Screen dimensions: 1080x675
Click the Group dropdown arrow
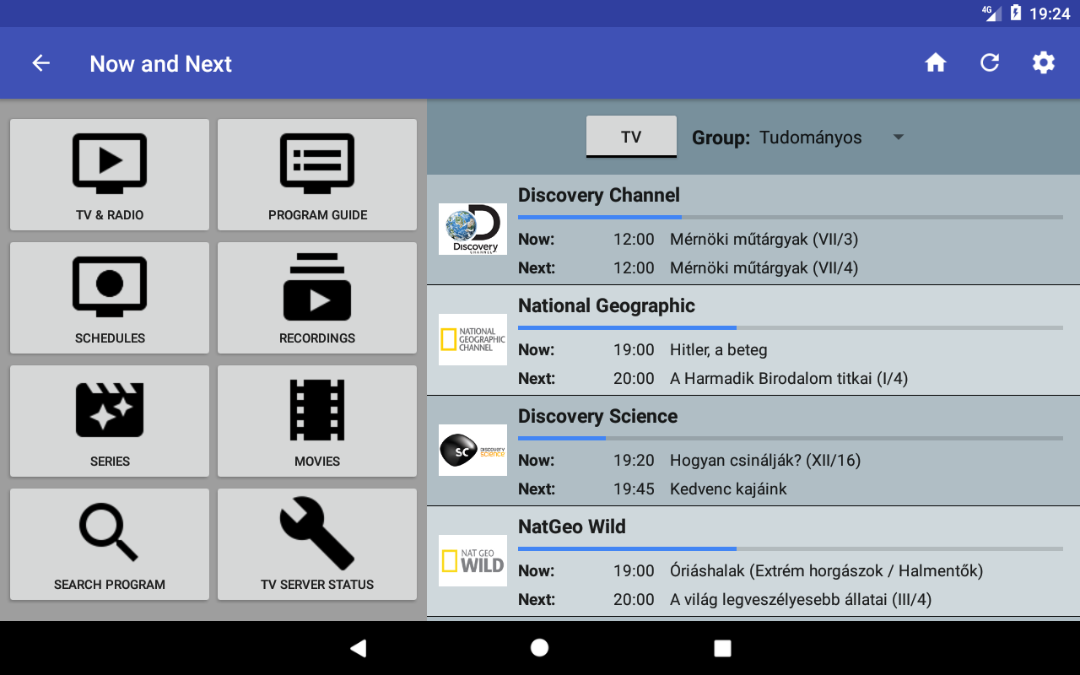pos(899,138)
